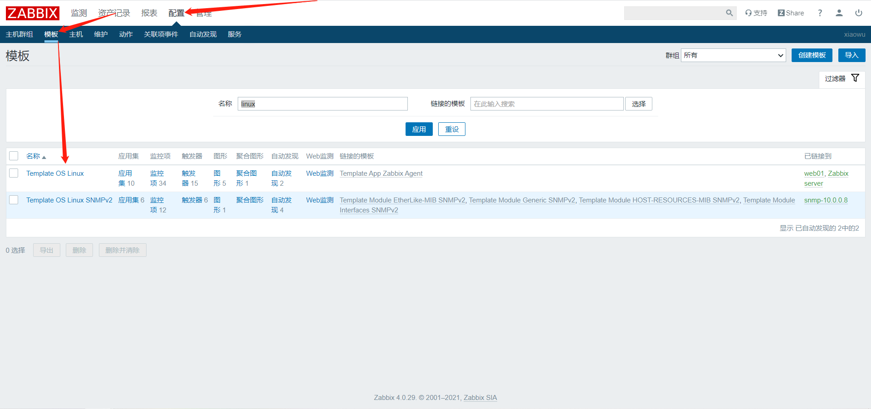Image resolution: width=871 pixels, height=409 pixels.
Task: Focus the 链接的模板 search field
Action: coord(547,104)
